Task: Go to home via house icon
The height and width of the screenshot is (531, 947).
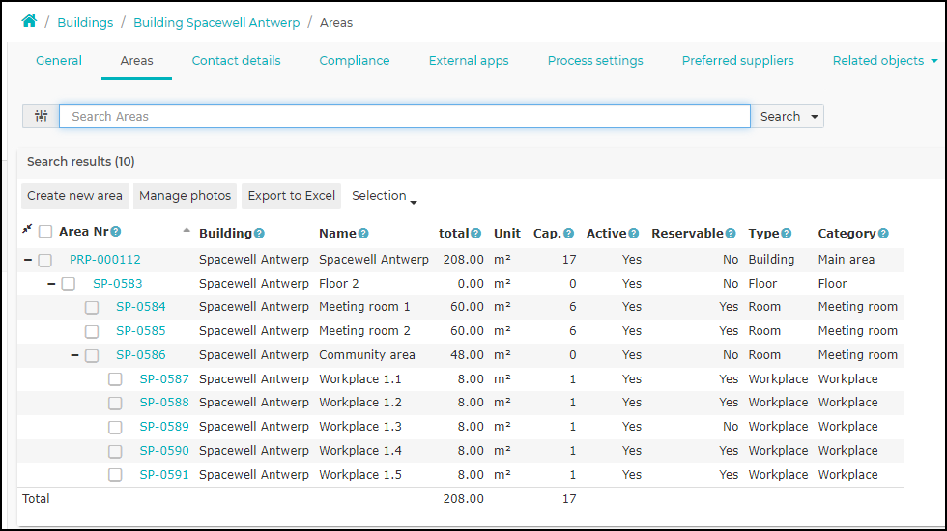Action: [29, 21]
